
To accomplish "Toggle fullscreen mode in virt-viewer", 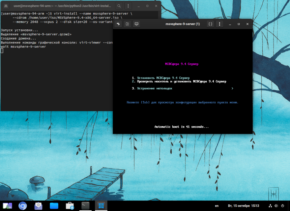I will (210, 24).
